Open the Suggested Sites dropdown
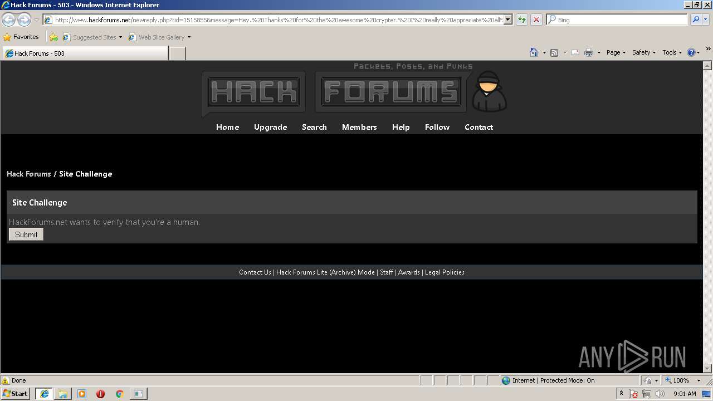 (92, 37)
